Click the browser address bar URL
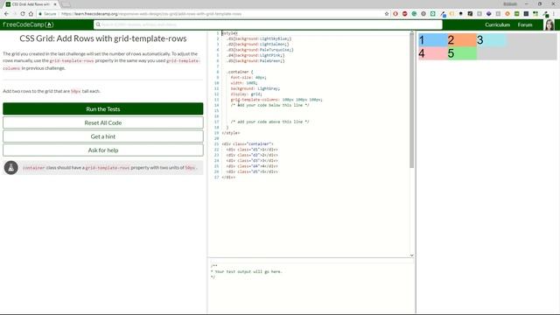This screenshot has width=560, height=315. pyautogui.click(x=151, y=14)
